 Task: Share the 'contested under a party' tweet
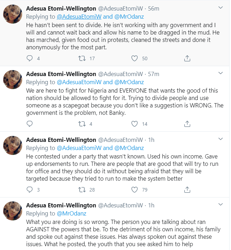coord(187,190)
